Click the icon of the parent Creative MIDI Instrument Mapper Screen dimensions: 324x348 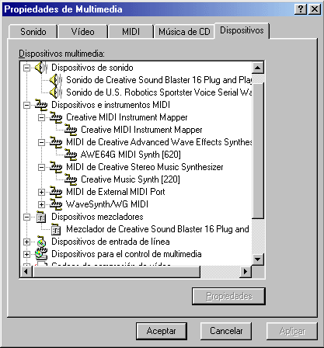click(x=56, y=117)
